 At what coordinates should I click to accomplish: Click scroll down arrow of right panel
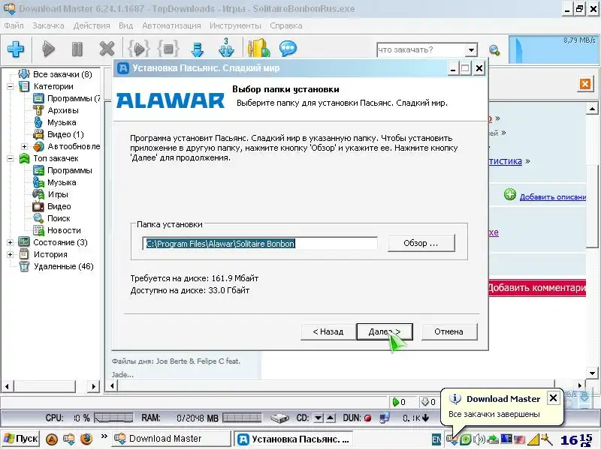coord(592,373)
